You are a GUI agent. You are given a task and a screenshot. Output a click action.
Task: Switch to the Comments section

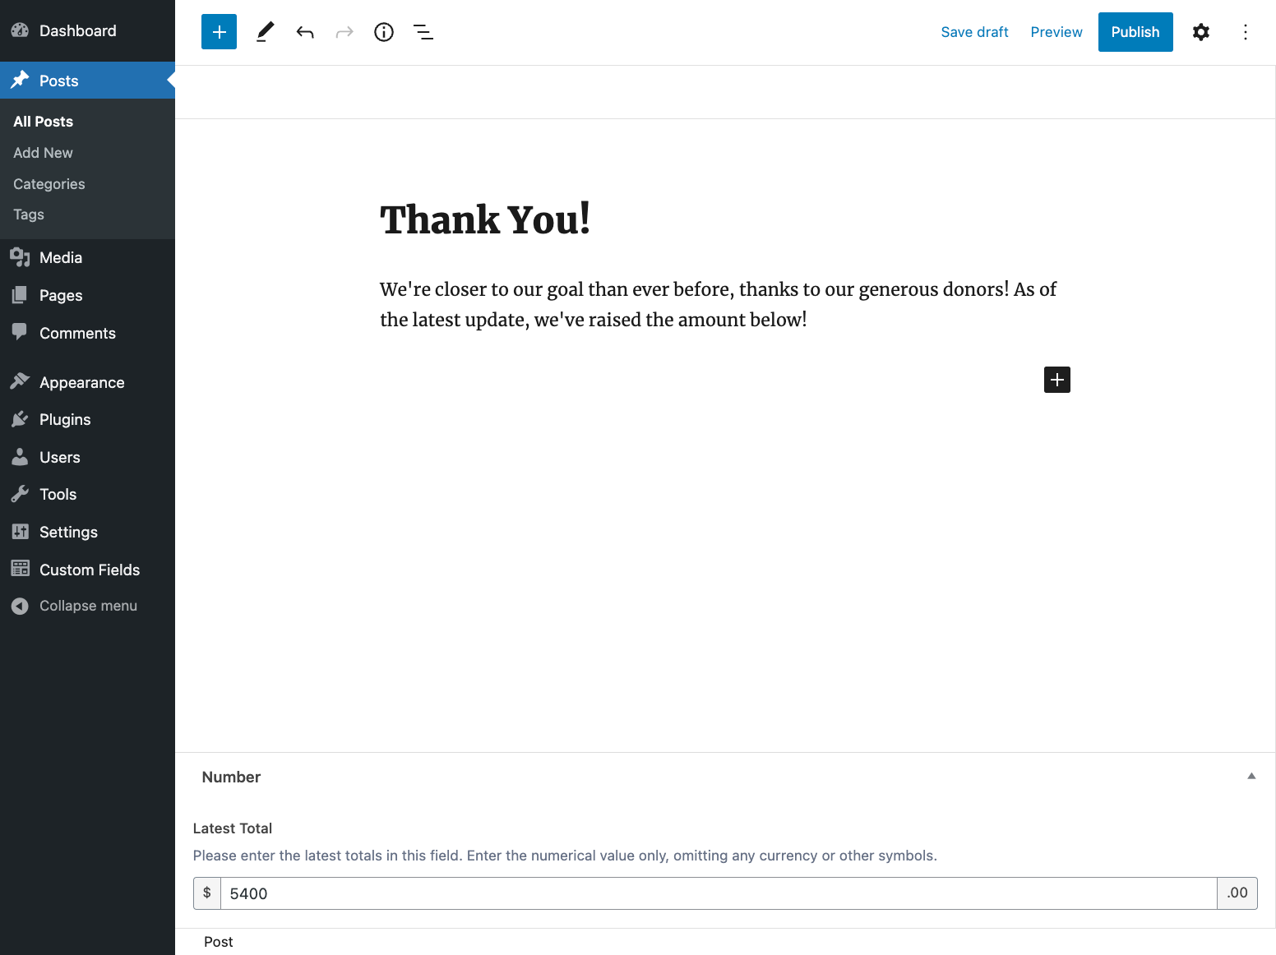[76, 333]
